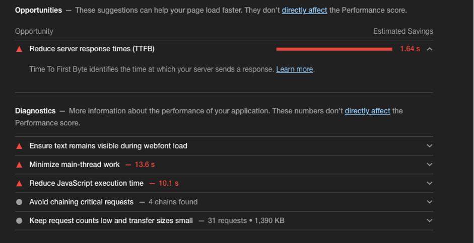Expand Avoid chaining critical requests chevron

(429, 202)
